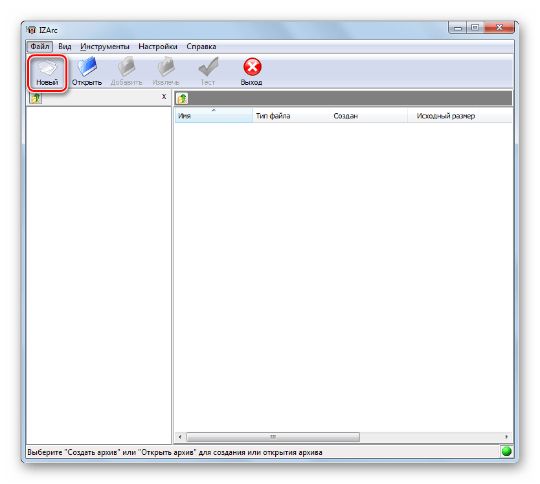This screenshot has width=540, height=484.
Task: Open the Справка menu
Action: coord(201,47)
